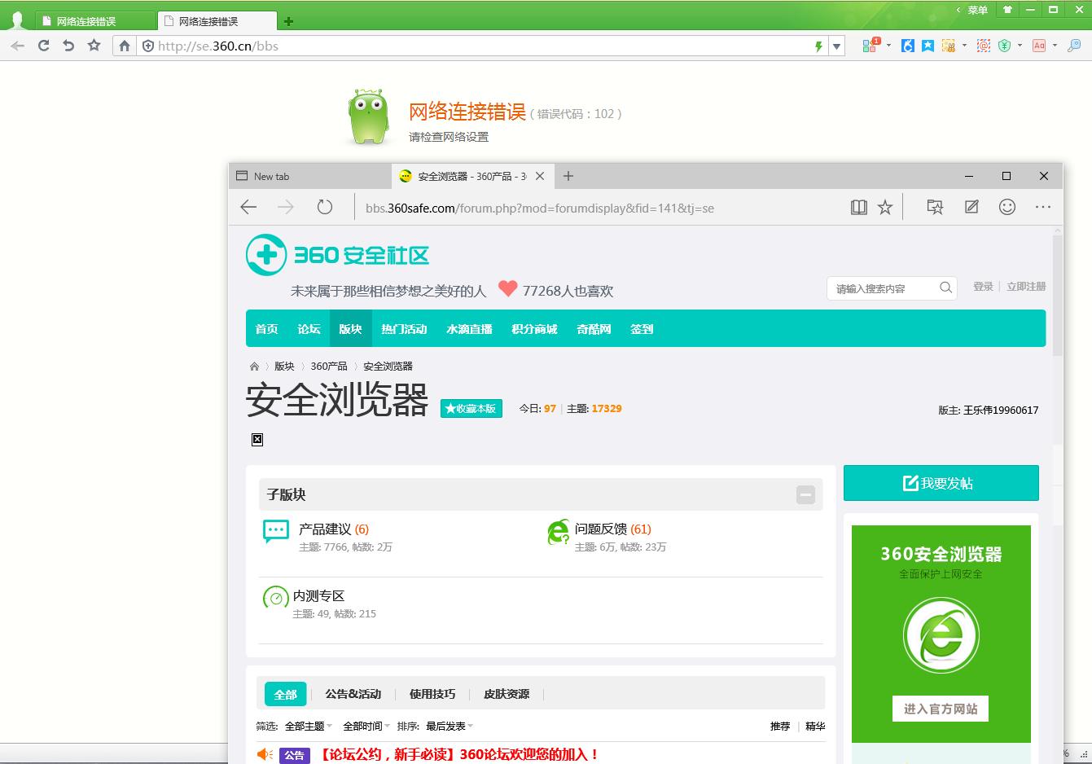Bookmark page with 360 browser star icon

click(x=94, y=46)
